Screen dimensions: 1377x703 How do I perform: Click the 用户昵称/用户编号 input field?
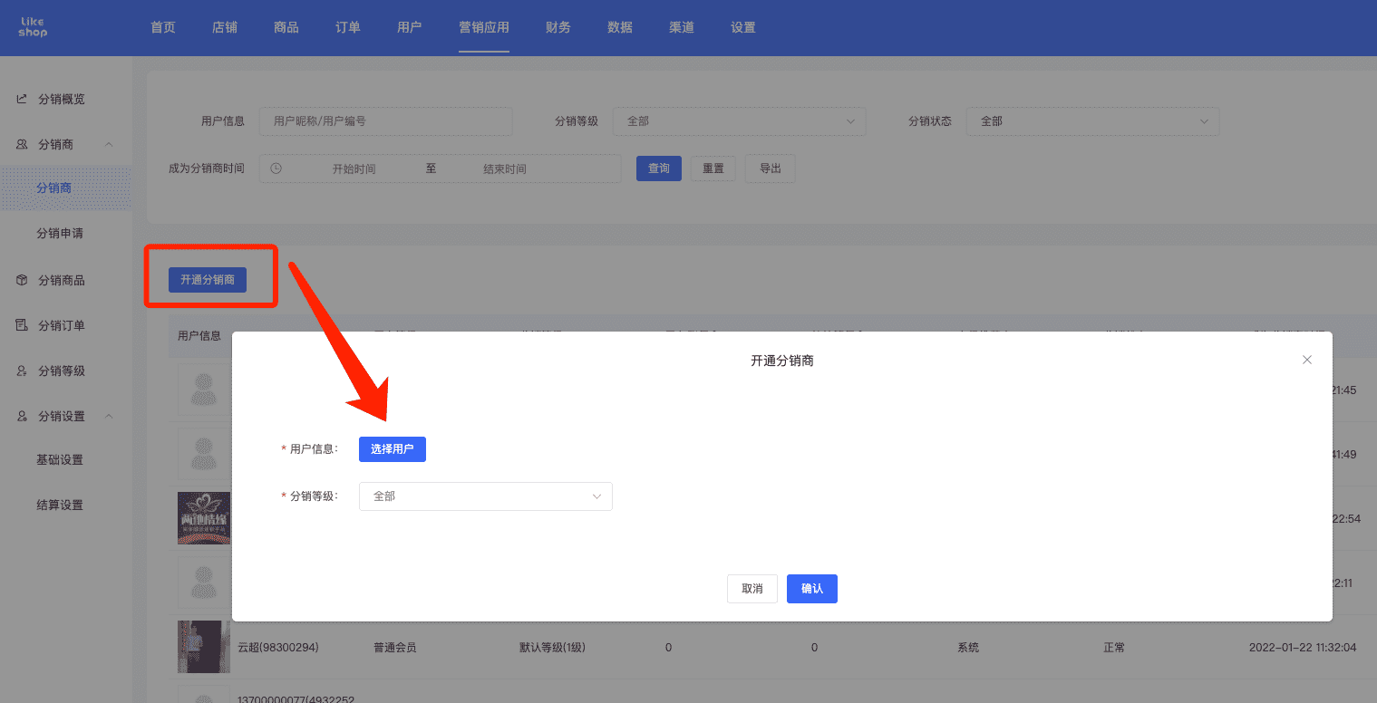385,120
